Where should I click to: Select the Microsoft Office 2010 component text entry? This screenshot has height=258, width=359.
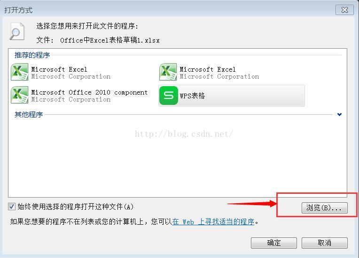(x=89, y=92)
